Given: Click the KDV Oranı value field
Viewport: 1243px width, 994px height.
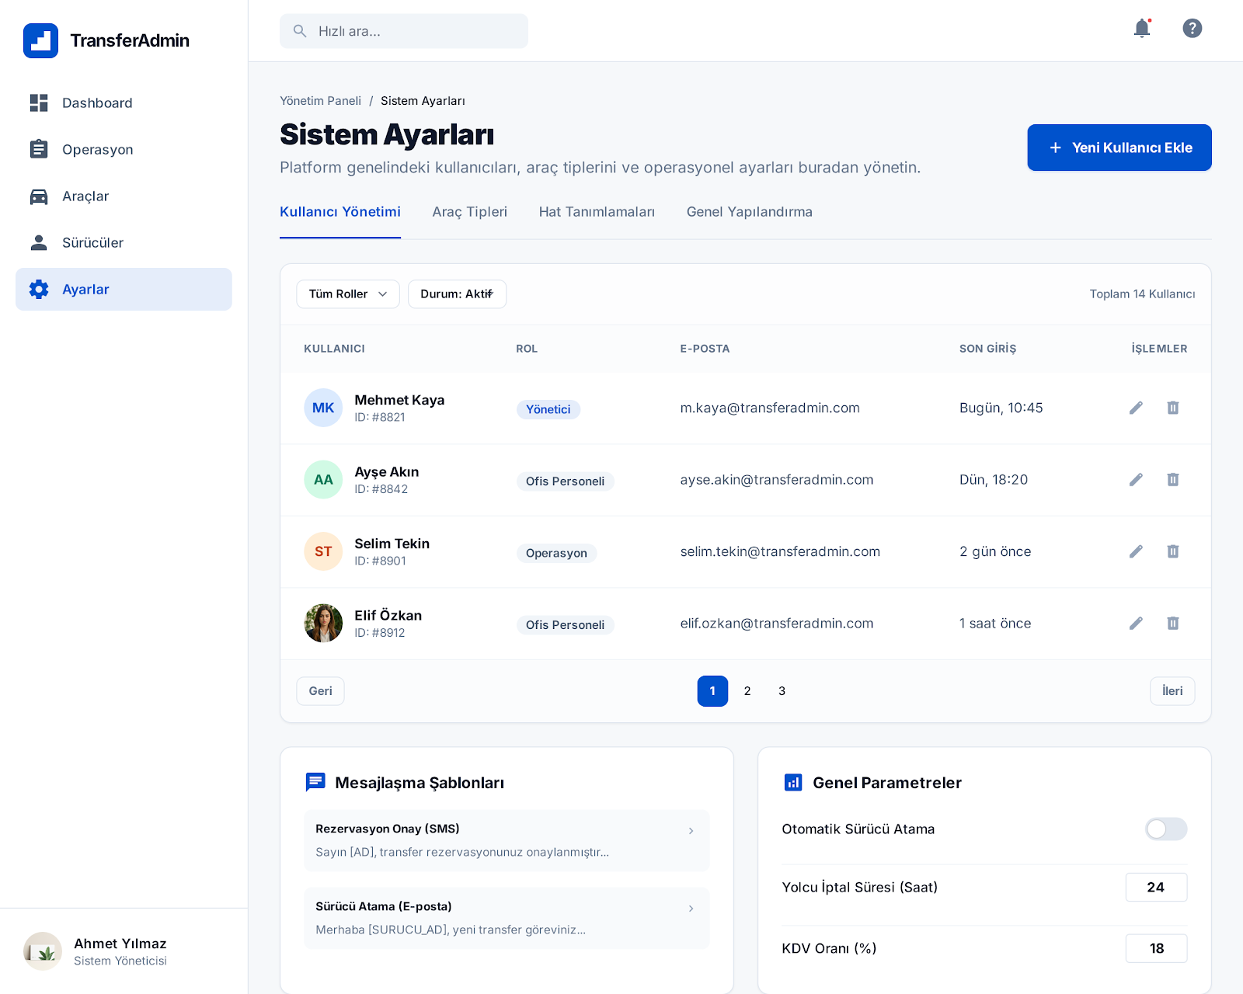Looking at the screenshot, I should tap(1156, 948).
